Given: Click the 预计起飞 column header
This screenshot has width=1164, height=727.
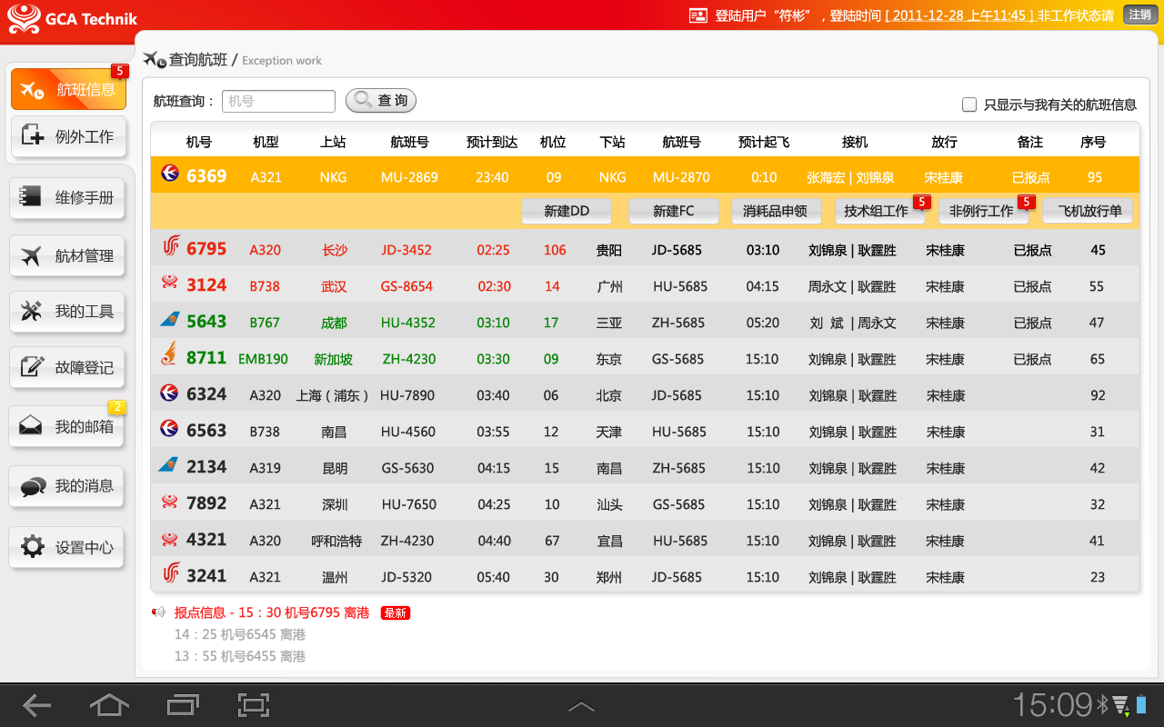Looking at the screenshot, I should coord(764,142).
